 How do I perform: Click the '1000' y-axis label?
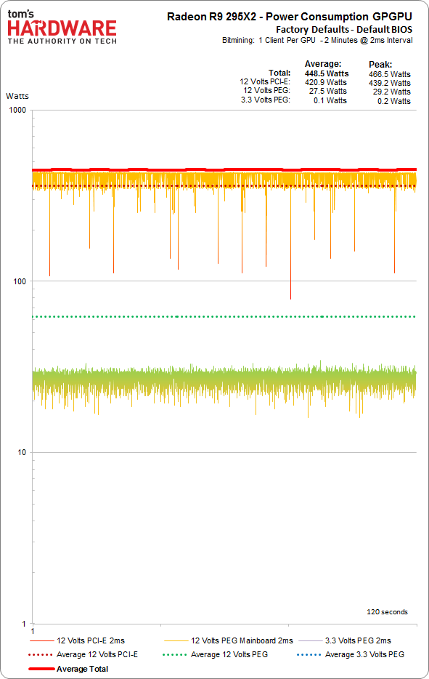[x=17, y=110]
